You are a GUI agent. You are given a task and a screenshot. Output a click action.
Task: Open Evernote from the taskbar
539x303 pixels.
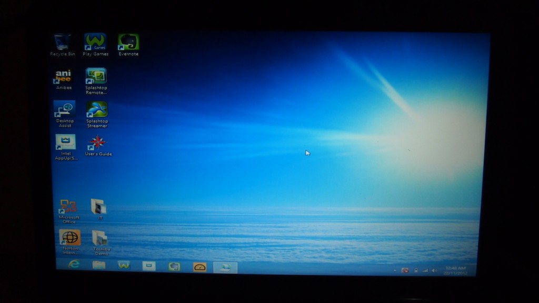pyautogui.click(x=174, y=266)
